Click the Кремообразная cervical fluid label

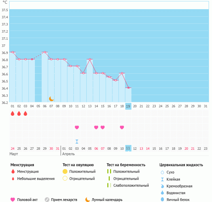[x=179, y=186]
